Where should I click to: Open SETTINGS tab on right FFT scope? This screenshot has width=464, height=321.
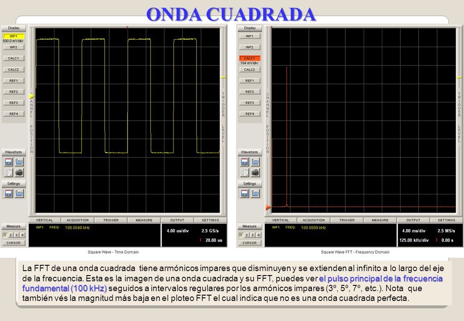[x=447, y=220]
